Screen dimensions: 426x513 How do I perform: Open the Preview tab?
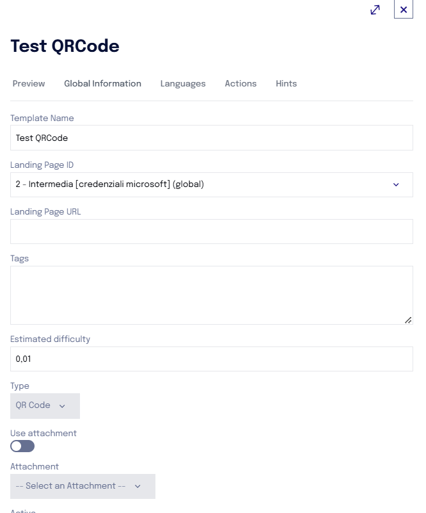(x=29, y=83)
